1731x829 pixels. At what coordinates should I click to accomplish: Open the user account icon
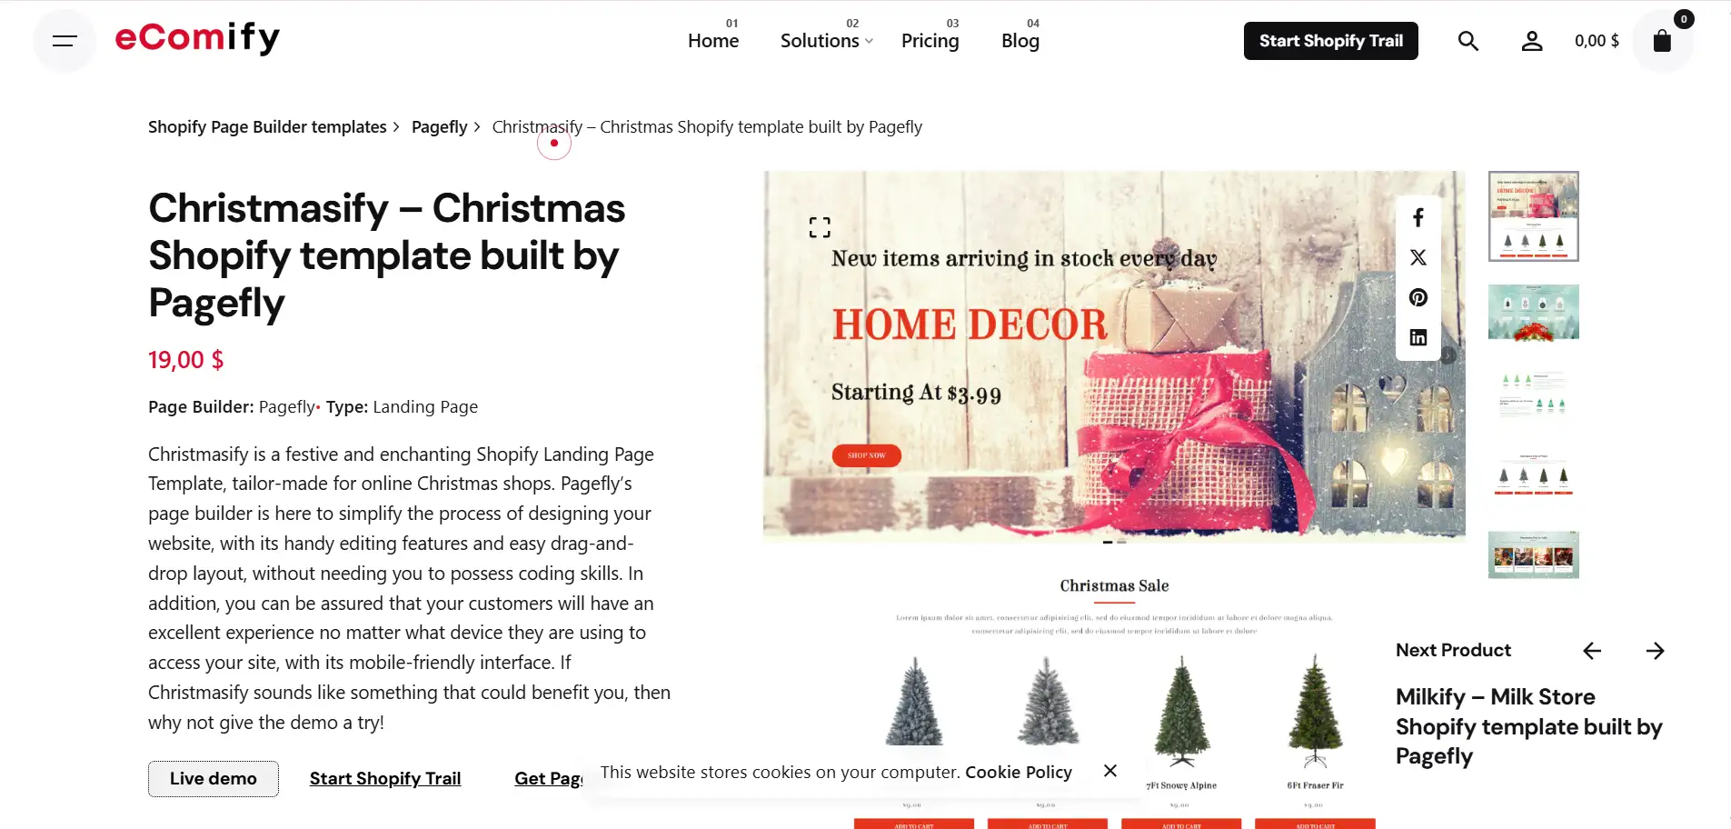1532,41
